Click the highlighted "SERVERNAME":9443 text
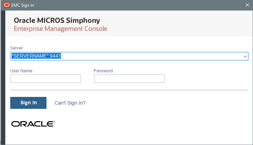253x145 pixels. (x=37, y=56)
